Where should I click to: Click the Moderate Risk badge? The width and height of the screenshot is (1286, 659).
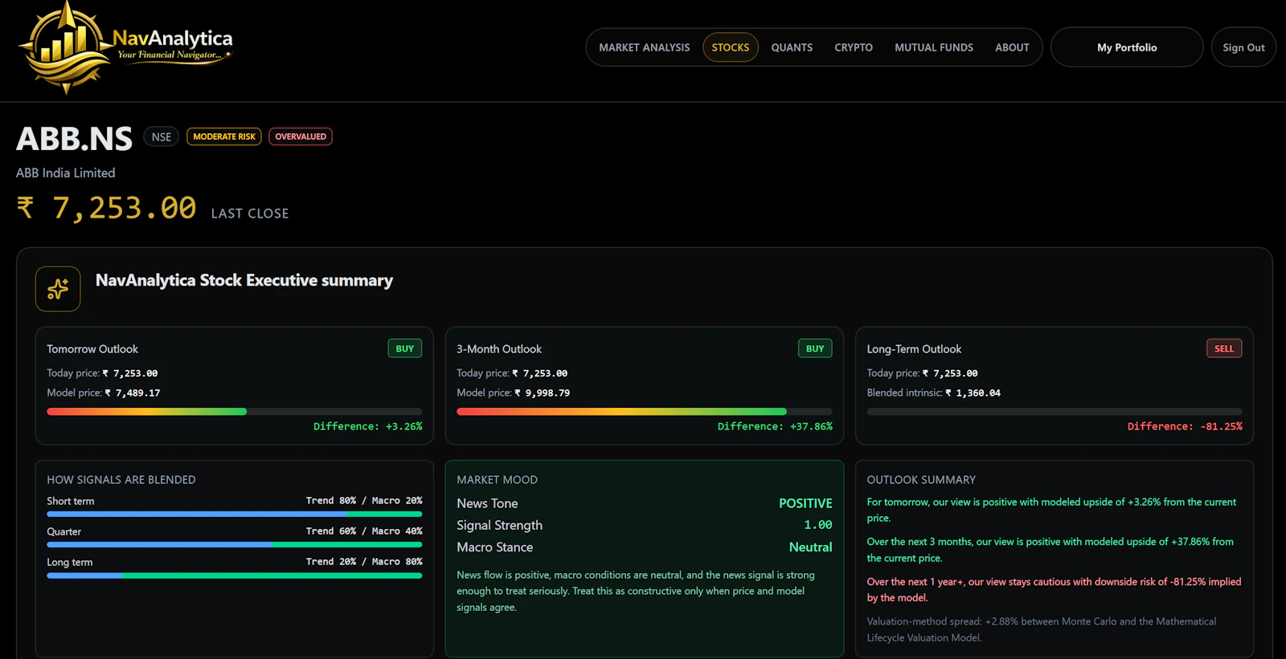point(224,136)
